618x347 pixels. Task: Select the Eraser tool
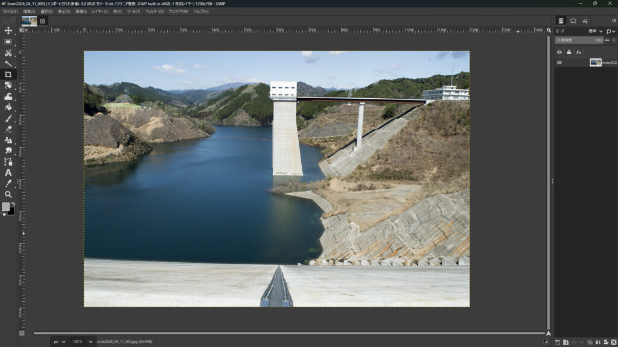[x=8, y=129]
